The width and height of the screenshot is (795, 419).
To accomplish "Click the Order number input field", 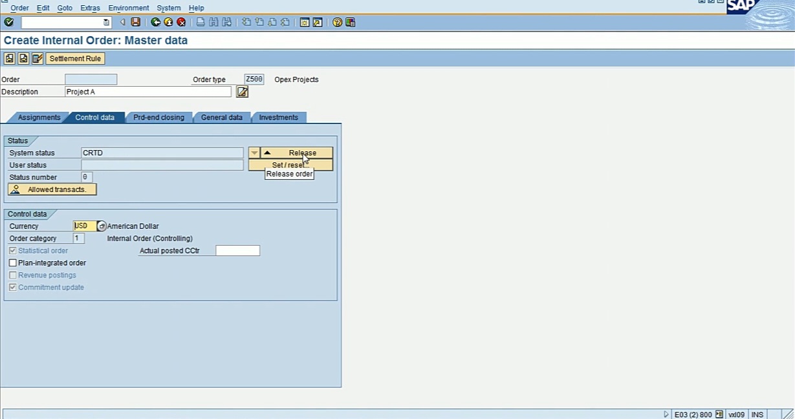I will [91, 80].
